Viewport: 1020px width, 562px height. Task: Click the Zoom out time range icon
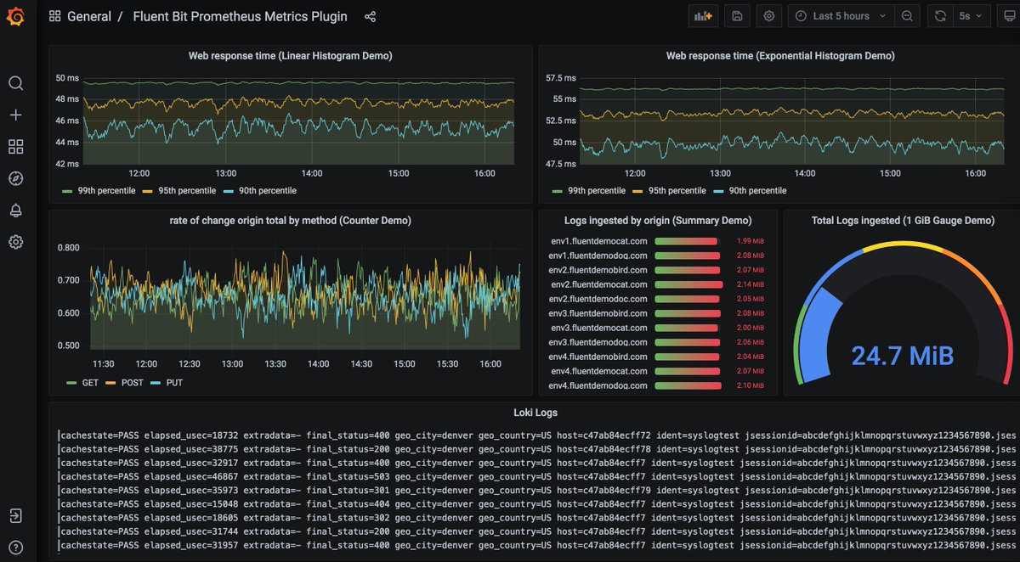pos(908,16)
